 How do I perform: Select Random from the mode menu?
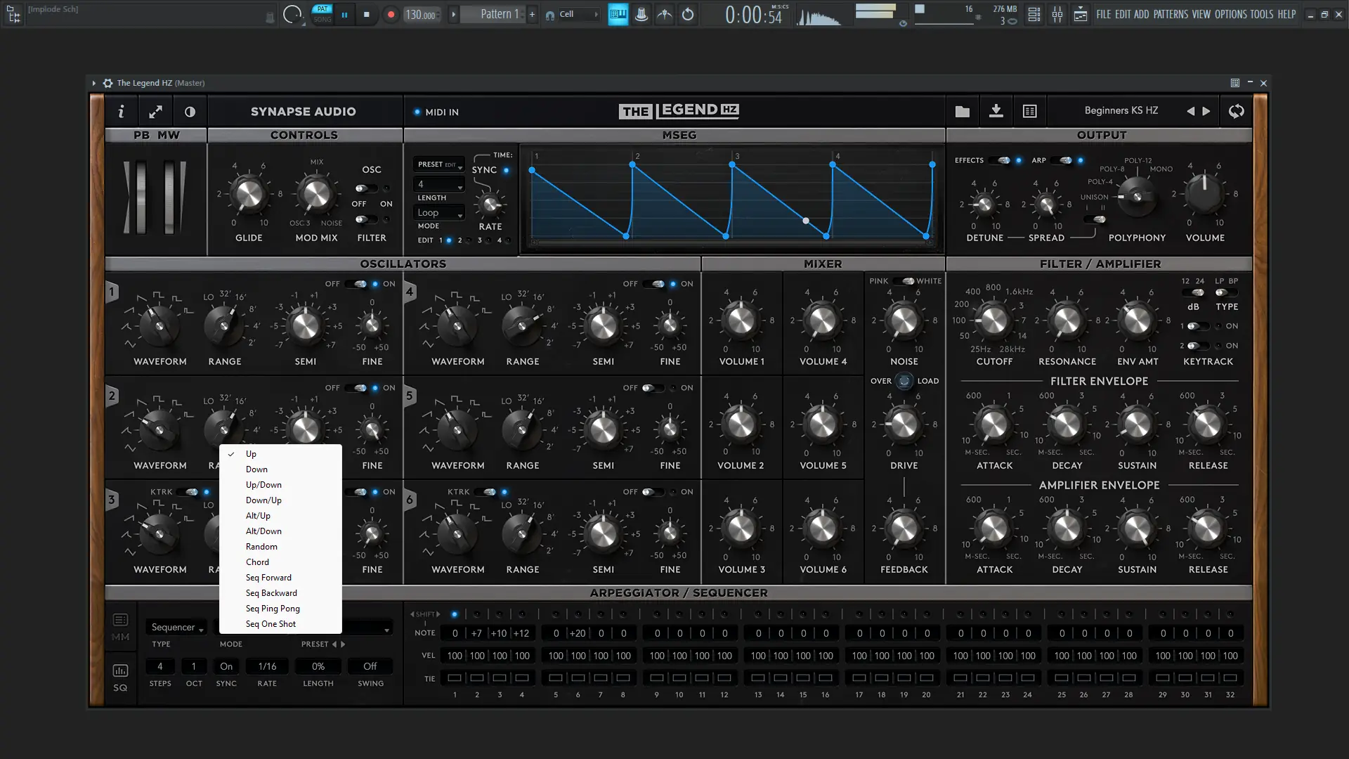coord(261,547)
